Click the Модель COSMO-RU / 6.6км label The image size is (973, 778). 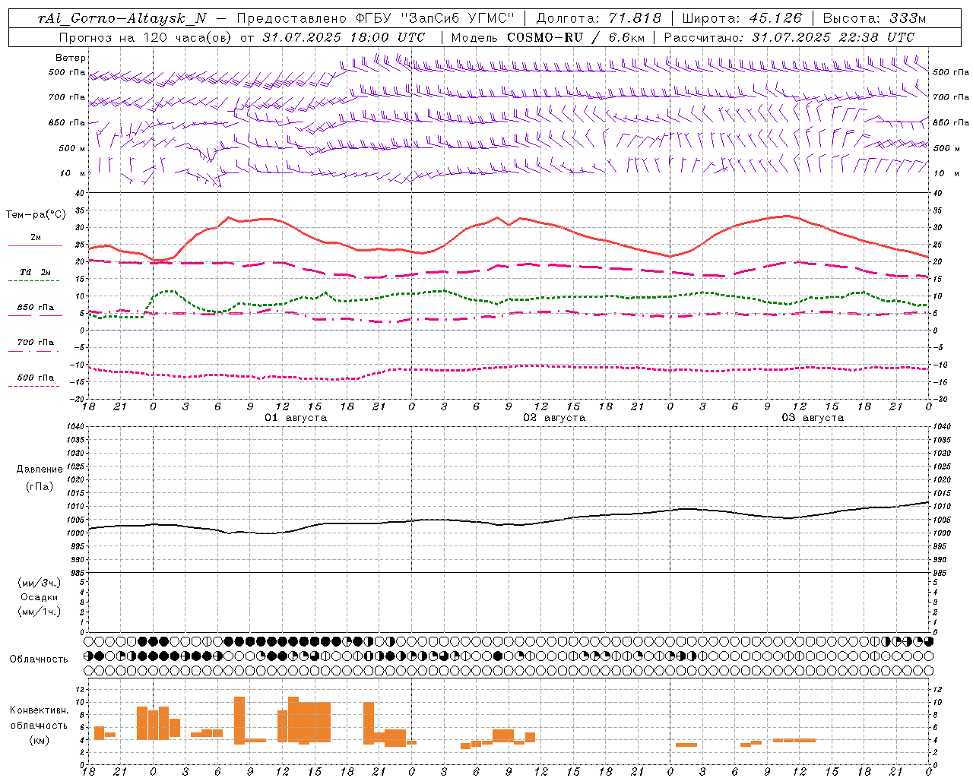point(547,37)
